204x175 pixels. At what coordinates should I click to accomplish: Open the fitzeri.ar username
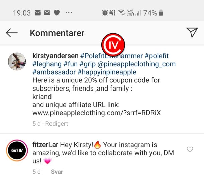tap(45, 145)
